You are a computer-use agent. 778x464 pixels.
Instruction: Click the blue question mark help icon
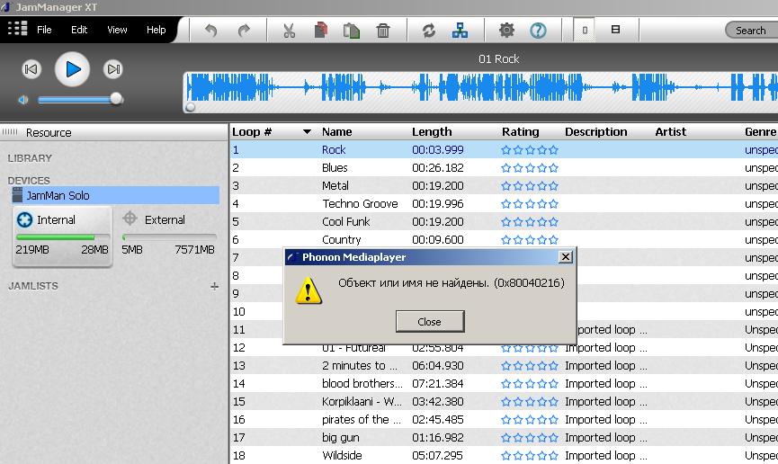click(538, 31)
